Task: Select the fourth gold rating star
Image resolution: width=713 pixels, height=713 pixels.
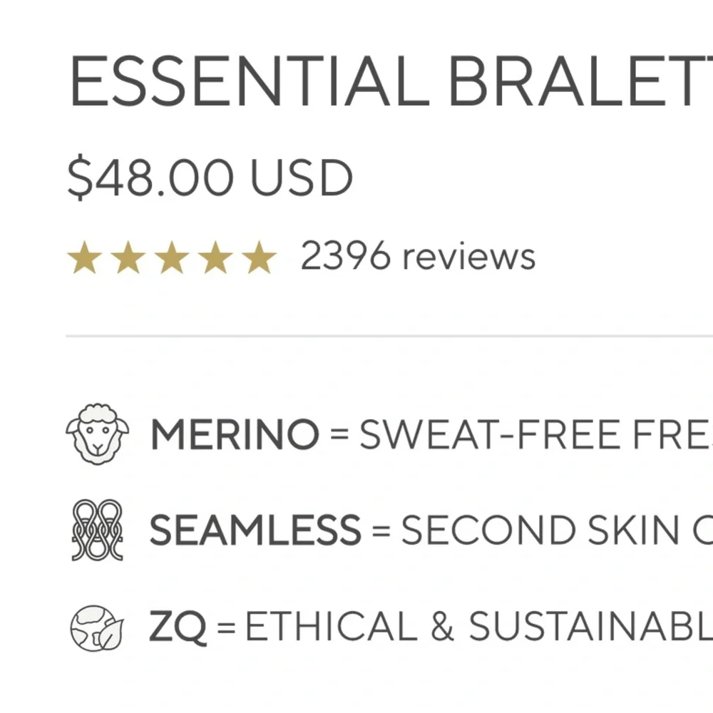Action: click(215, 257)
